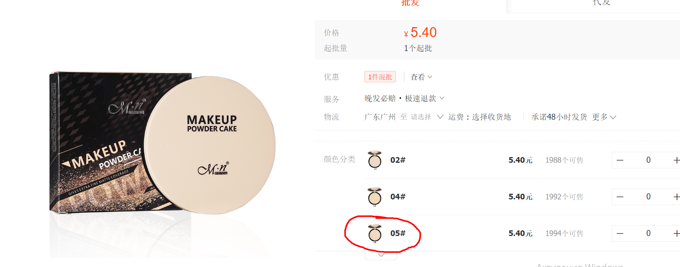The width and height of the screenshot is (680, 267).
Task: Select the 05# color thumbnail icon
Action: [x=375, y=233]
